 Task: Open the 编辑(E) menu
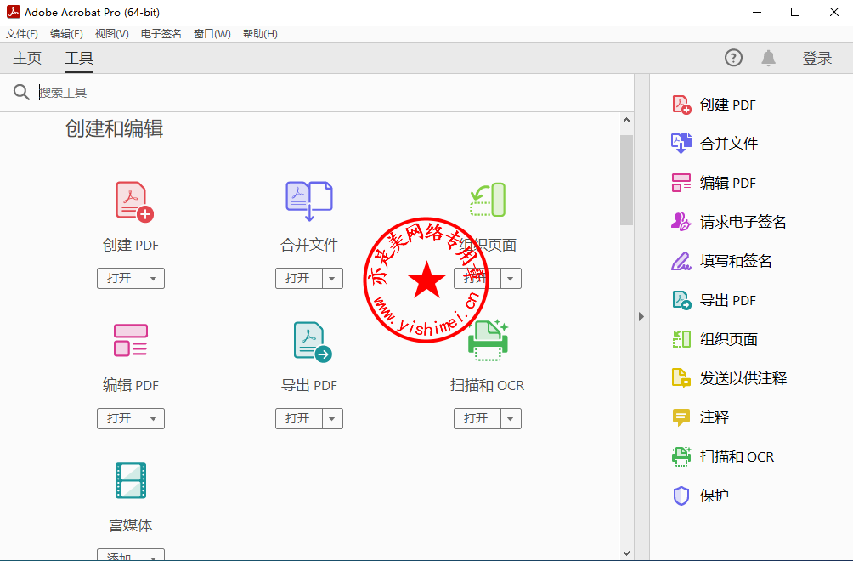click(66, 34)
